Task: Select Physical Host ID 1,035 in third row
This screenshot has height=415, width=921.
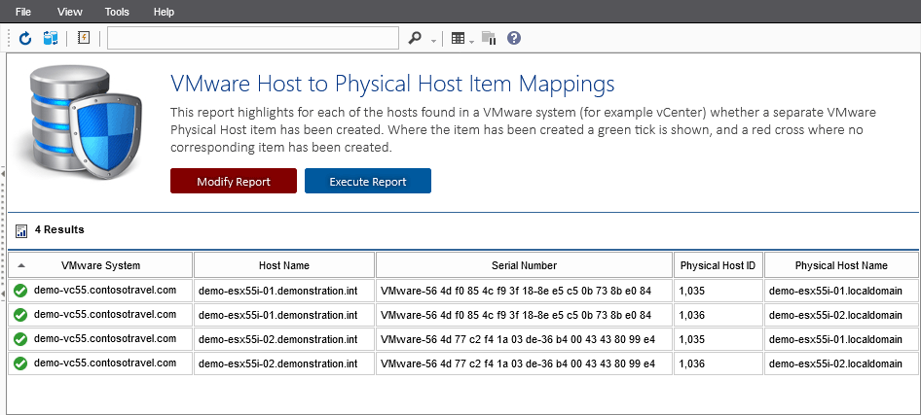Action: coord(691,340)
